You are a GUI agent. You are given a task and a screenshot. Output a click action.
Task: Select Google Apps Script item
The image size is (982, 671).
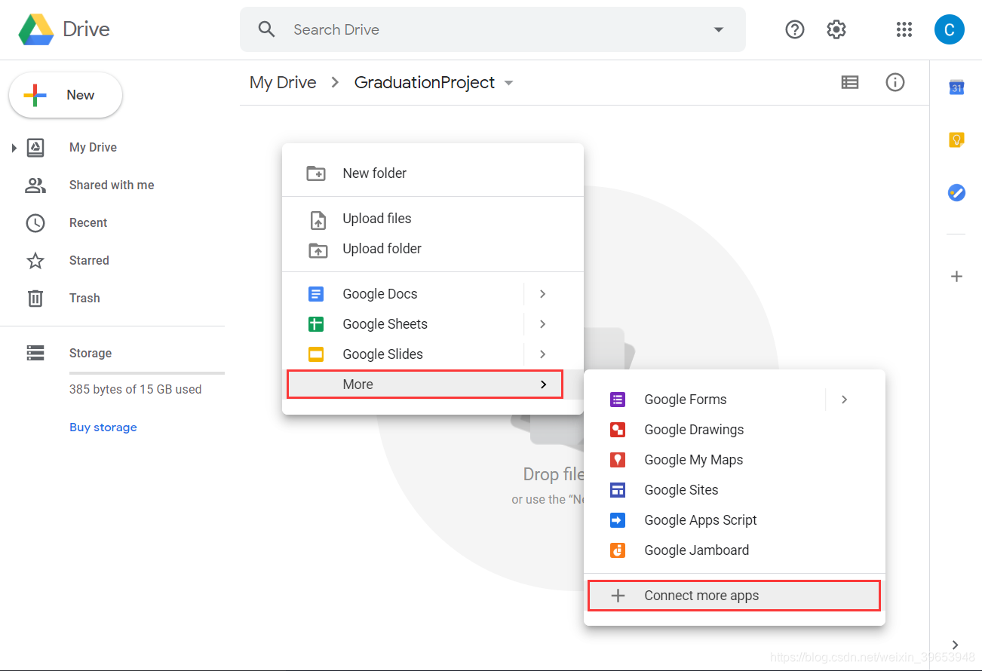[x=735, y=520]
